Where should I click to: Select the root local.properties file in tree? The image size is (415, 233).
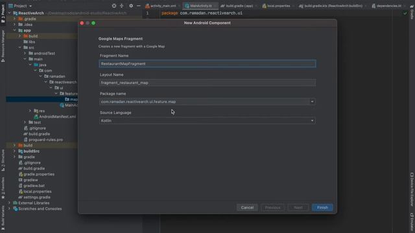tap(35, 192)
